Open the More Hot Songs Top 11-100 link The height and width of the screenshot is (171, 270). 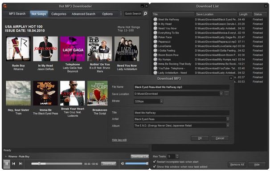129,29
